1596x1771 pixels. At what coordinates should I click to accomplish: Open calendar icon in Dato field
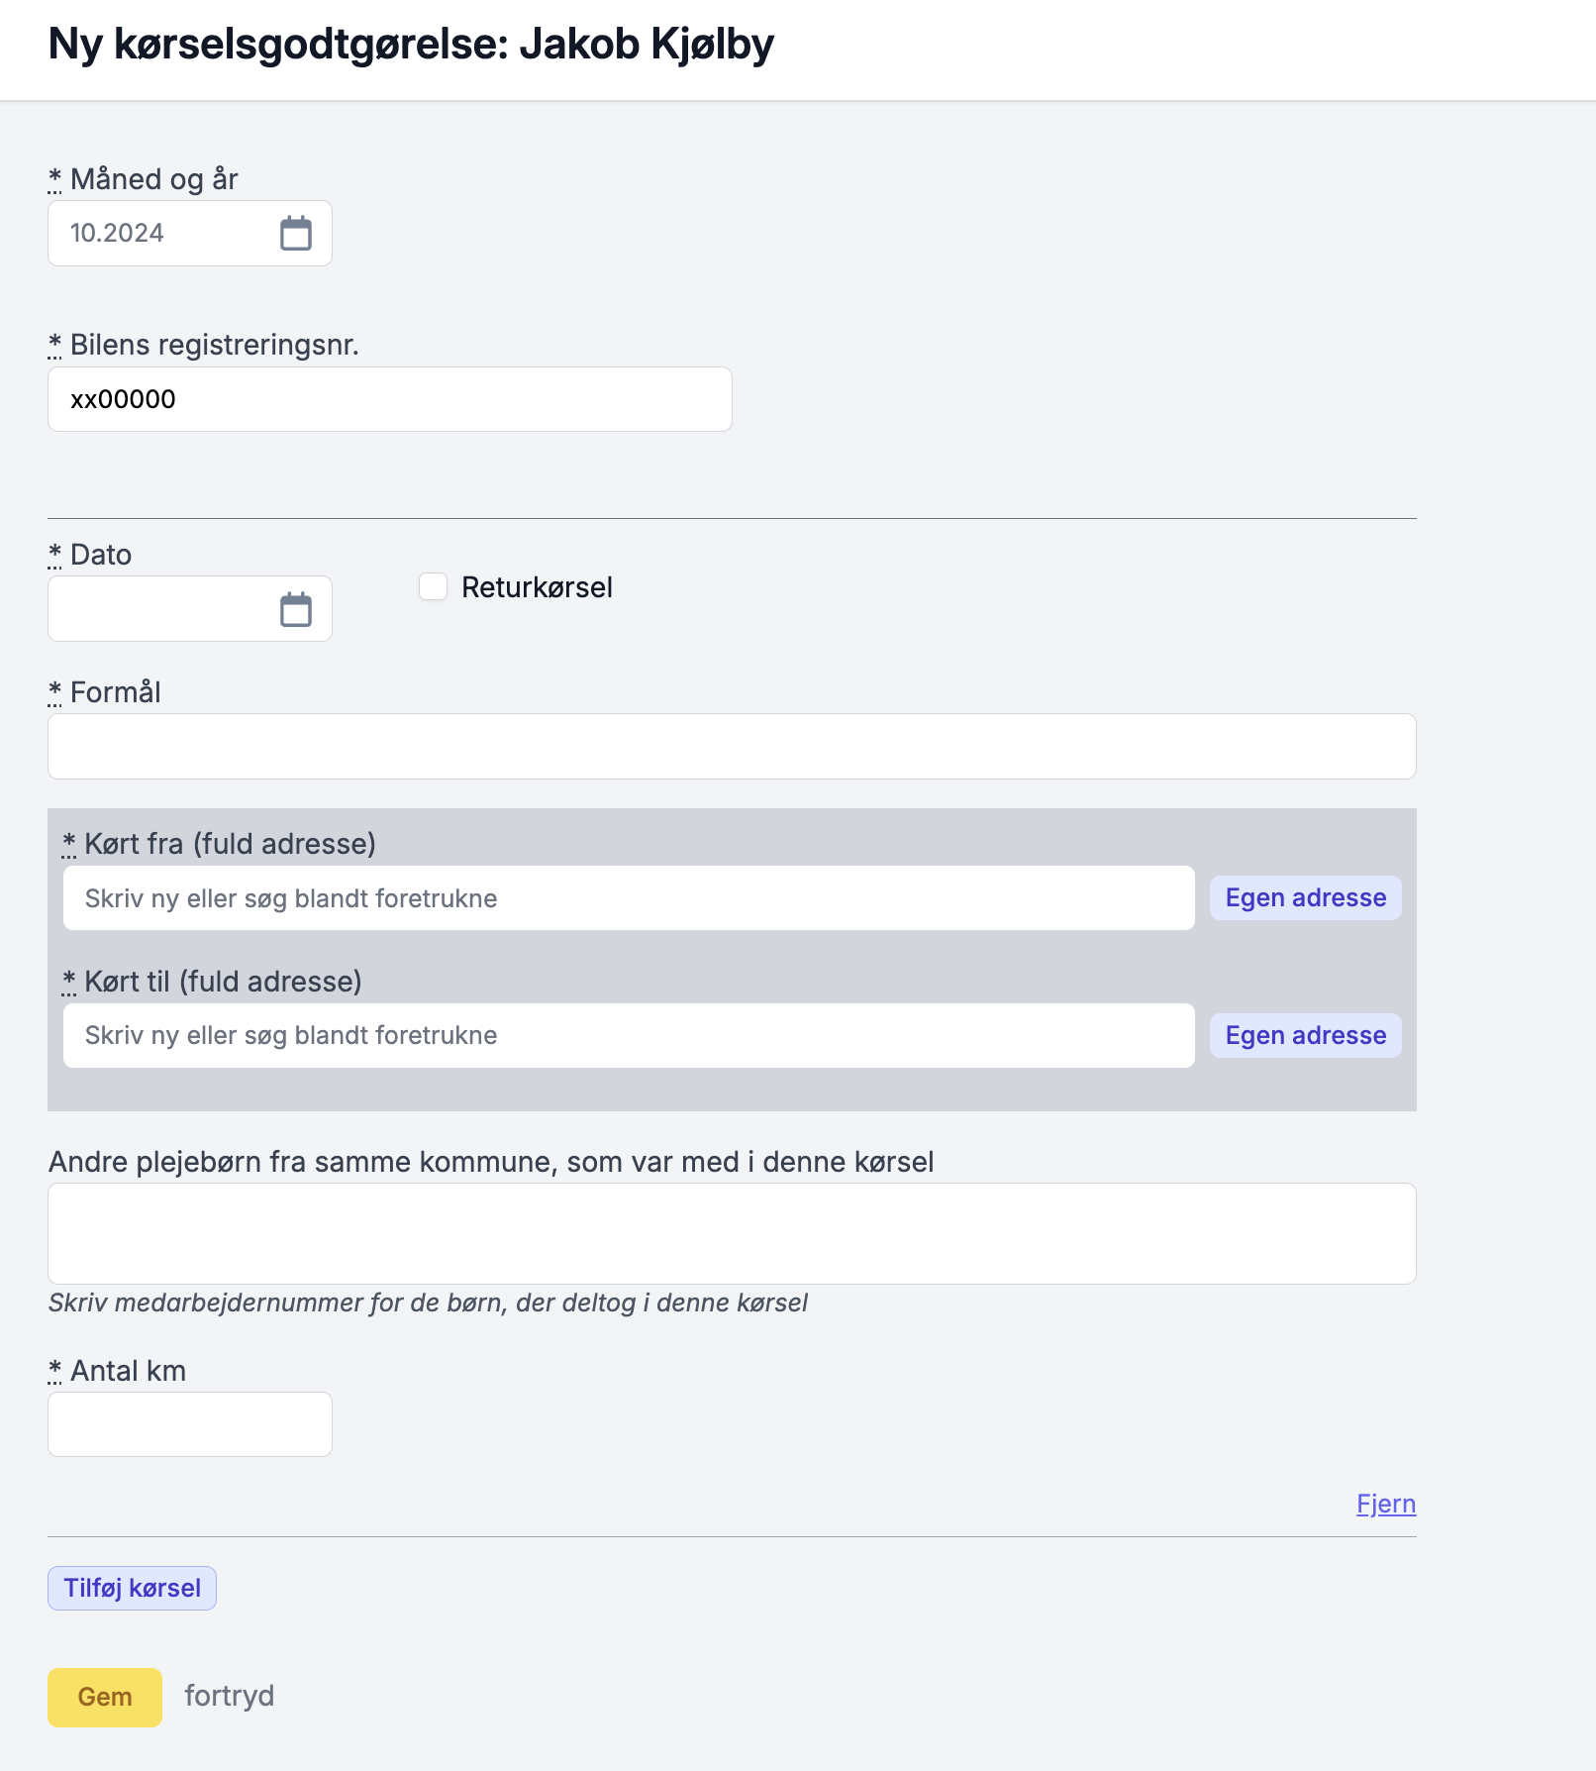pos(295,609)
